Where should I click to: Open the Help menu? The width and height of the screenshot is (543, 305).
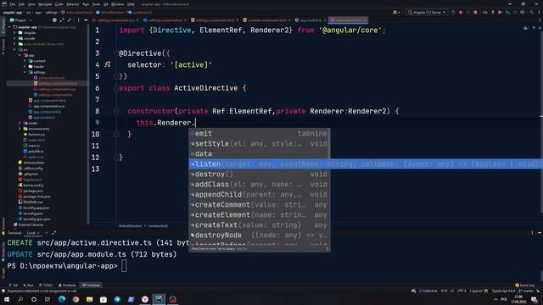click(x=131, y=4)
